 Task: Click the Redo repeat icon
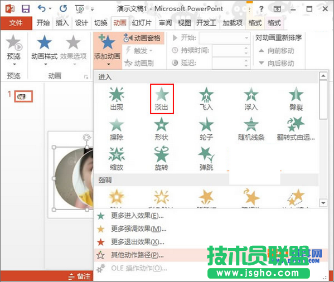point(63,8)
